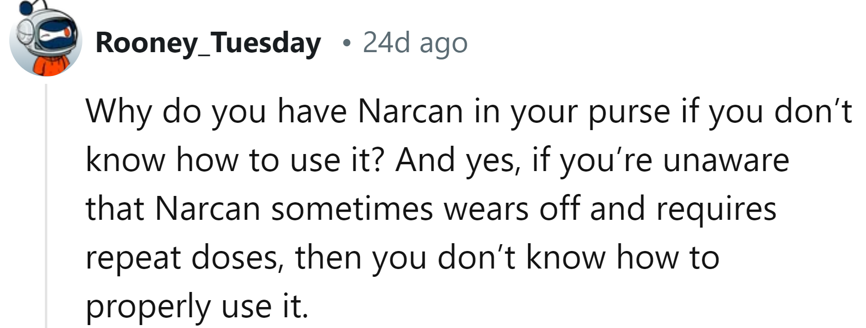
Task: Click the word 'unaware' in the comment
Action: point(726,160)
